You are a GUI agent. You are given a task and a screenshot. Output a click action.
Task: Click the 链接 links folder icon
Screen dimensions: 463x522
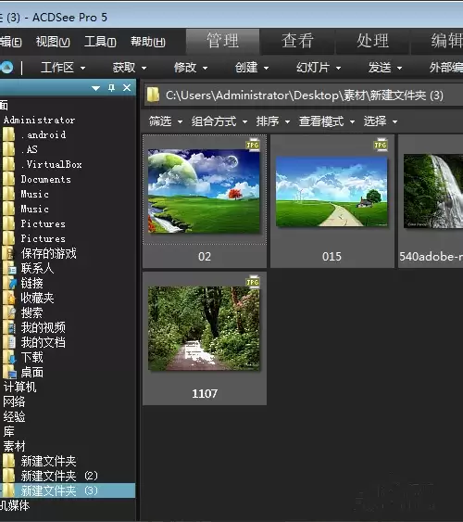click(9, 284)
